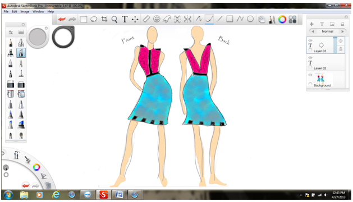
Task: Open the Normal blend mode selector
Action: (328, 31)
